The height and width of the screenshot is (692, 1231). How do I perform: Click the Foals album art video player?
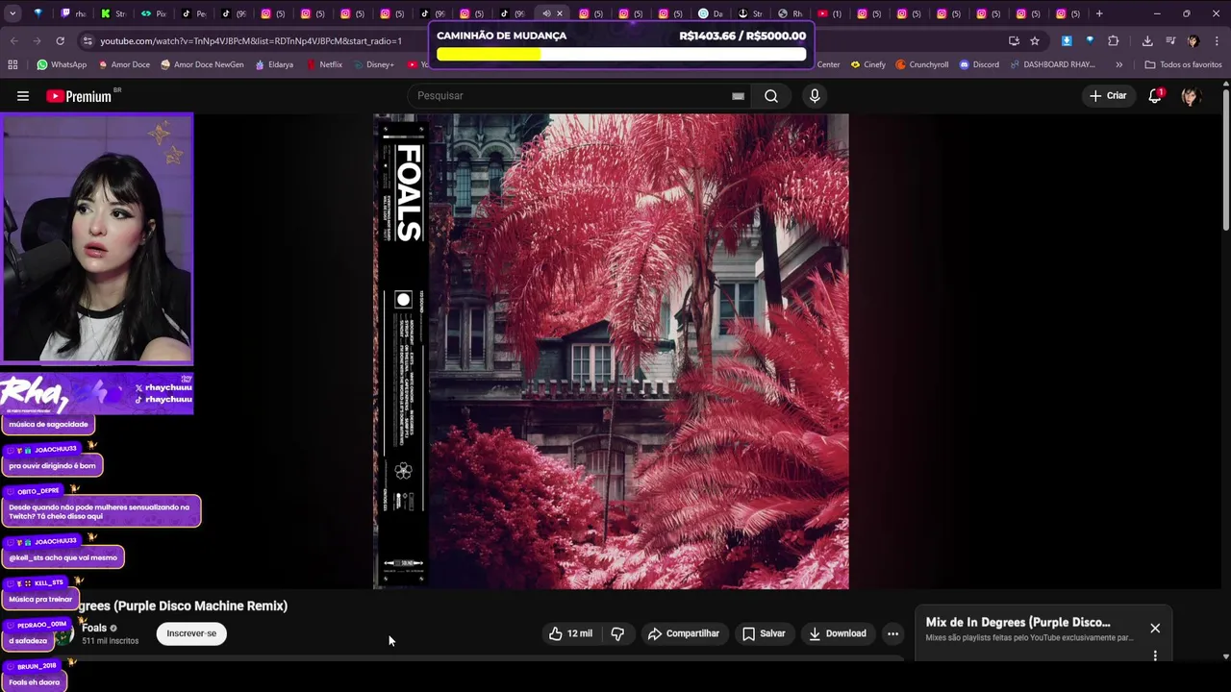tap(612, 352)
